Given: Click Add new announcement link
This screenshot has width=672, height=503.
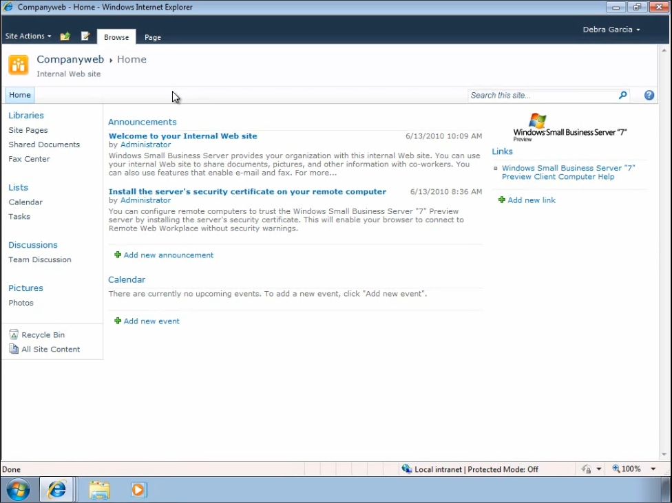Looking at the screenshot, I should (x=169, y=255).
